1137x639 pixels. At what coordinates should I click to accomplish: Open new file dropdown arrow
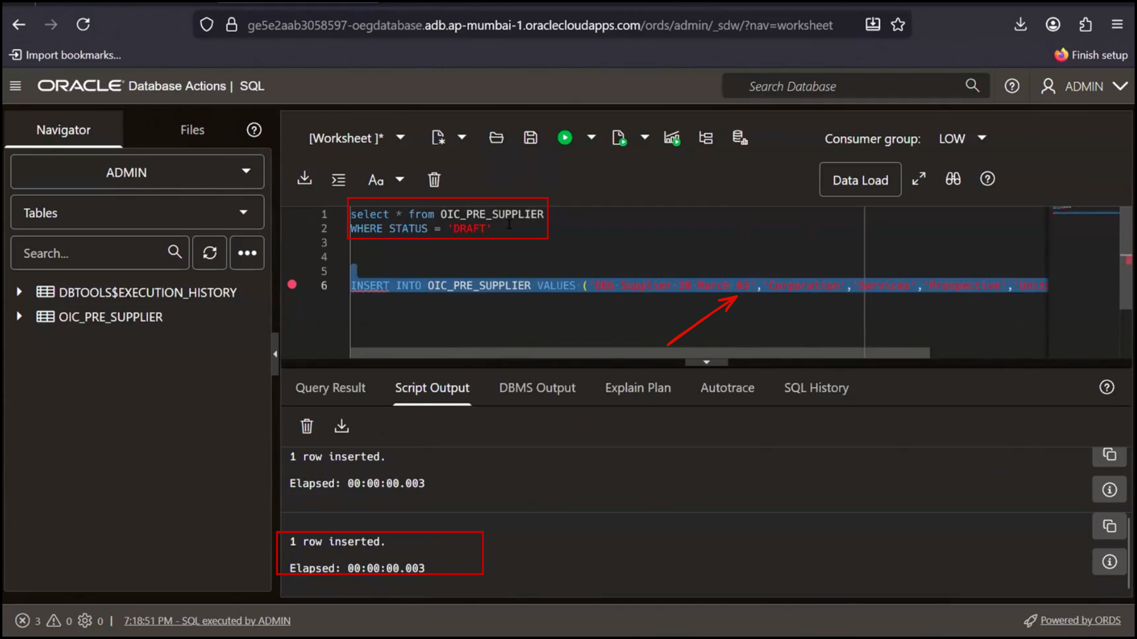[462, 137]
